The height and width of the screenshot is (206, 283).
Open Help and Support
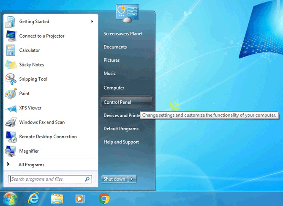121,142
